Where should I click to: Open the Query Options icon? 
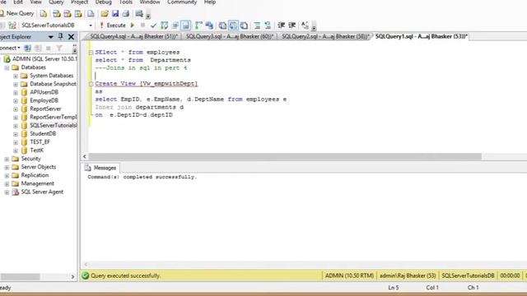(175, 25)
